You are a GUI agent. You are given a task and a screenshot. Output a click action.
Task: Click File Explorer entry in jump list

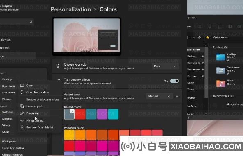coord(9,141)
